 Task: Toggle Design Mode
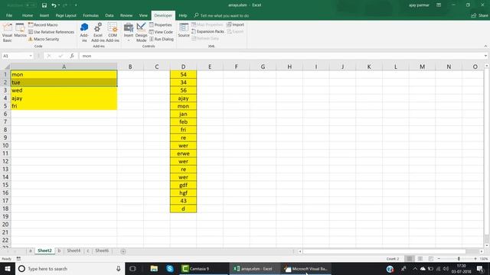[141, 32]
